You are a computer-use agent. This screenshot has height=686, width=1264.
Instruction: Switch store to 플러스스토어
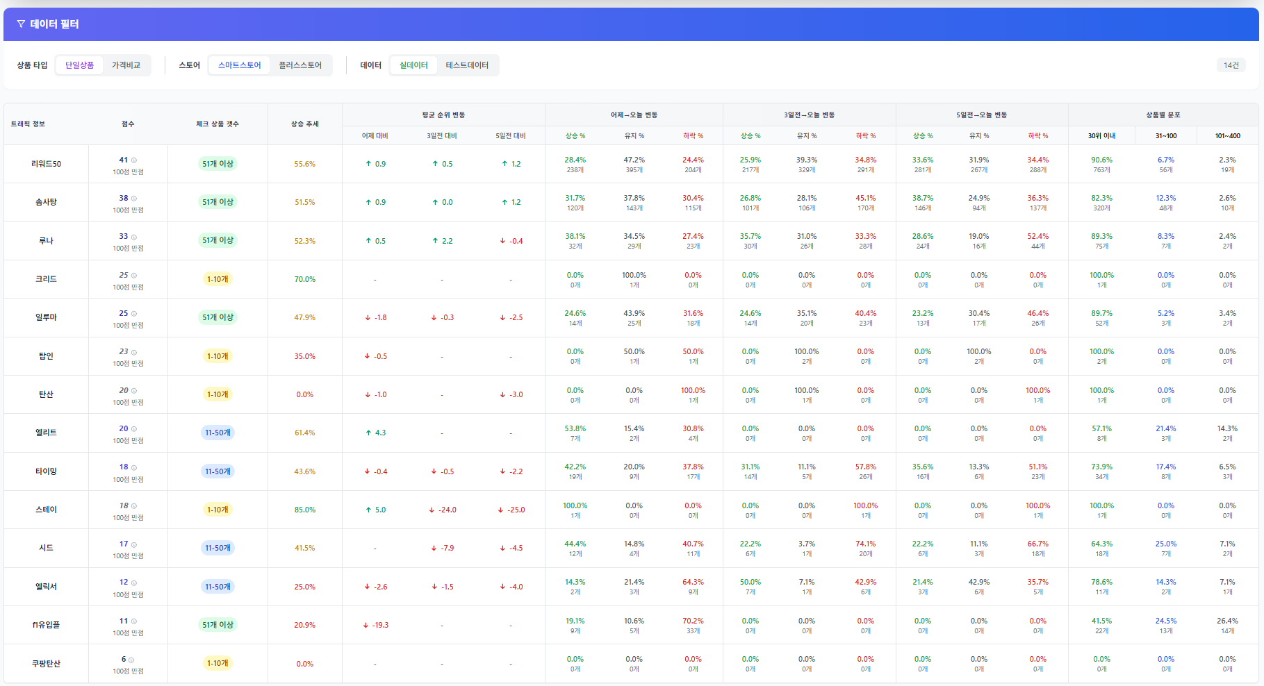coord(300,65)
